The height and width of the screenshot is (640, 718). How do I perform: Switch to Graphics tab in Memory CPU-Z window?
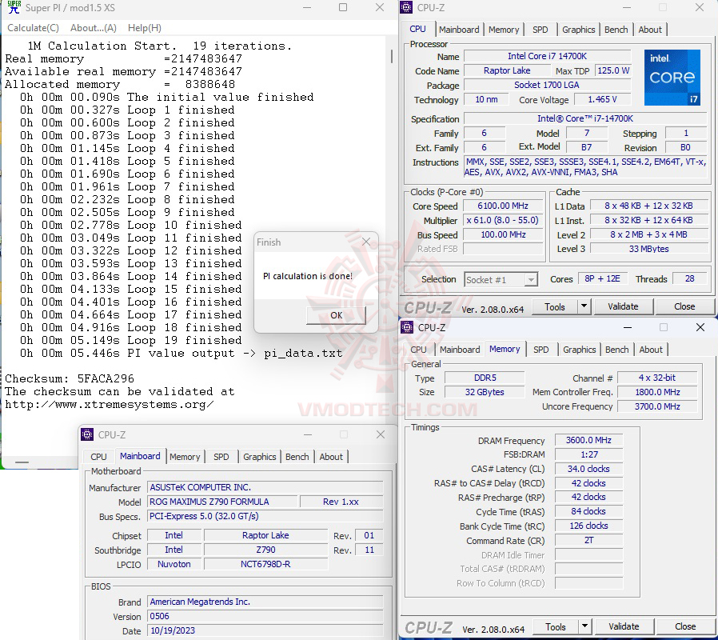click(x=579, y=350)
